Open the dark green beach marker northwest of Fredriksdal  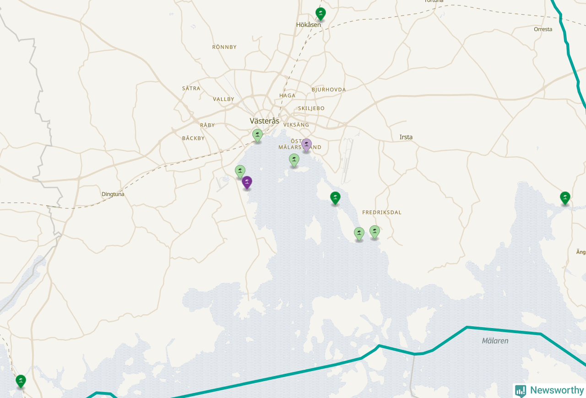click(336, 198)
